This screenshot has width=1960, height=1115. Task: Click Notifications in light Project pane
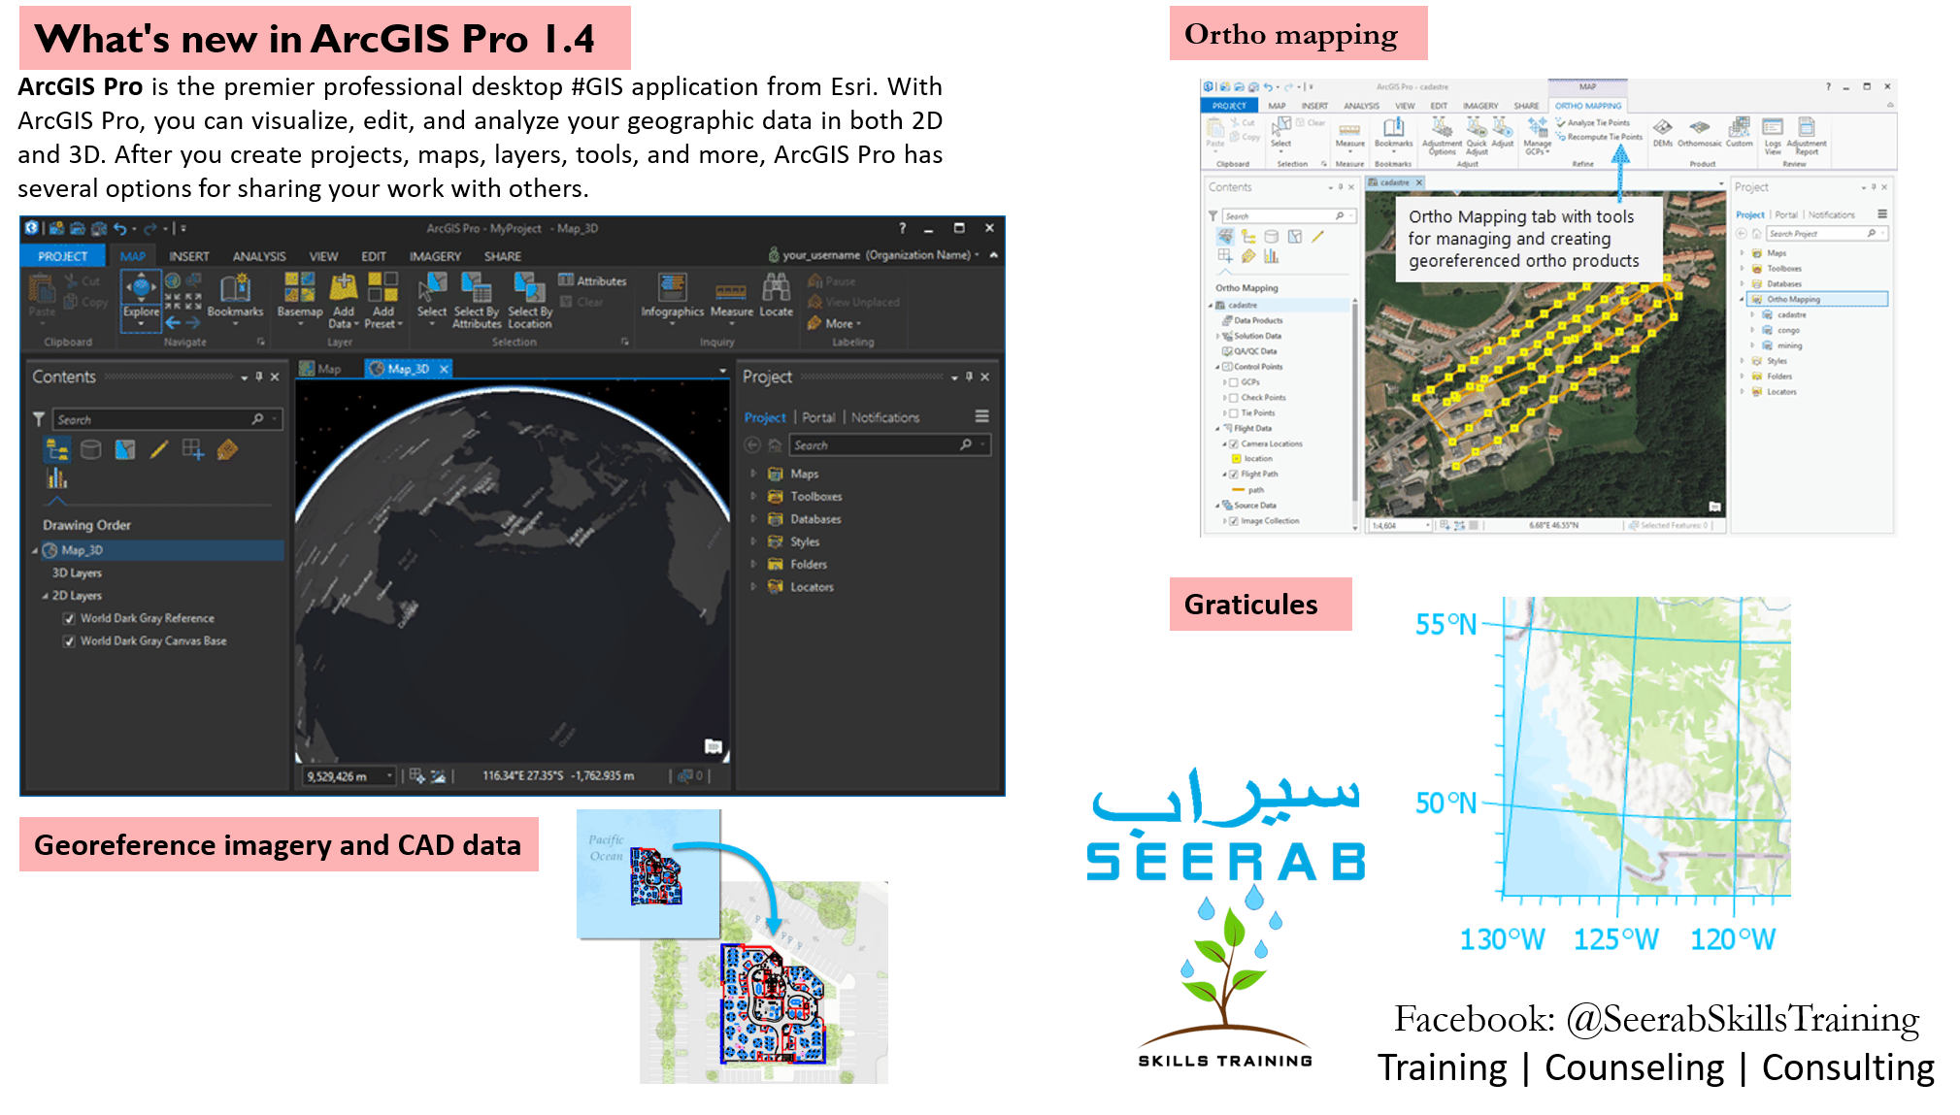[1831, 214]
